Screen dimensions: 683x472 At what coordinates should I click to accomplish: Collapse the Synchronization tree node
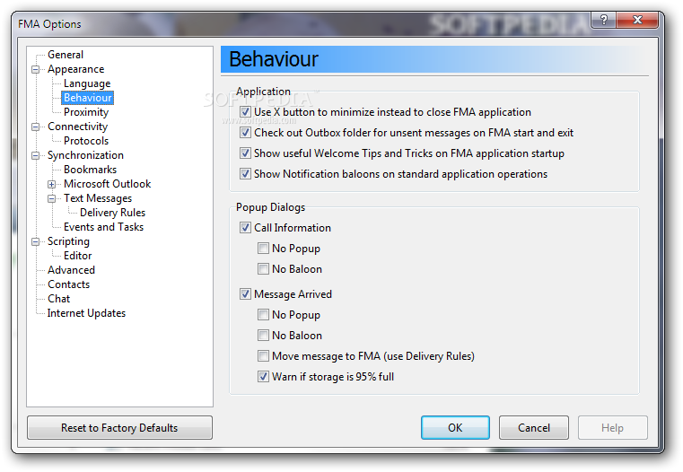tap(35, 155)
